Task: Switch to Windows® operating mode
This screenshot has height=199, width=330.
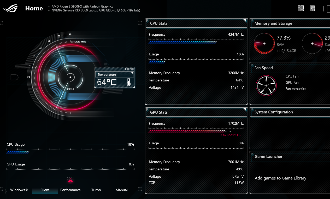Action: pos(19,190)
